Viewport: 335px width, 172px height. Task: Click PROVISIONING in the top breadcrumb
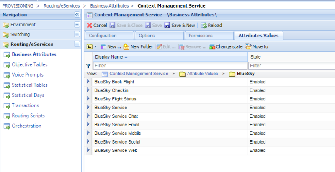pos(18,6)
